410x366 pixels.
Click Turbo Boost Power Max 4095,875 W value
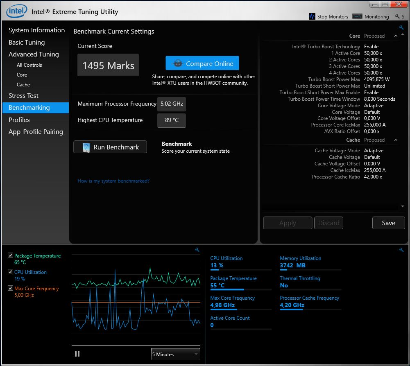[x=377, y=79]
